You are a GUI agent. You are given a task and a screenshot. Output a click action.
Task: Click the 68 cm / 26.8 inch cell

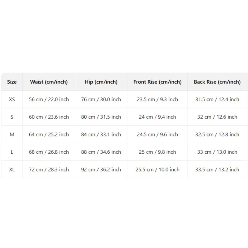(x=49, y=152)
